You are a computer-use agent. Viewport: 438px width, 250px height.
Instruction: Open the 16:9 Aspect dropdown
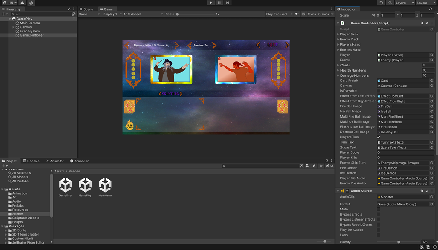143,14
